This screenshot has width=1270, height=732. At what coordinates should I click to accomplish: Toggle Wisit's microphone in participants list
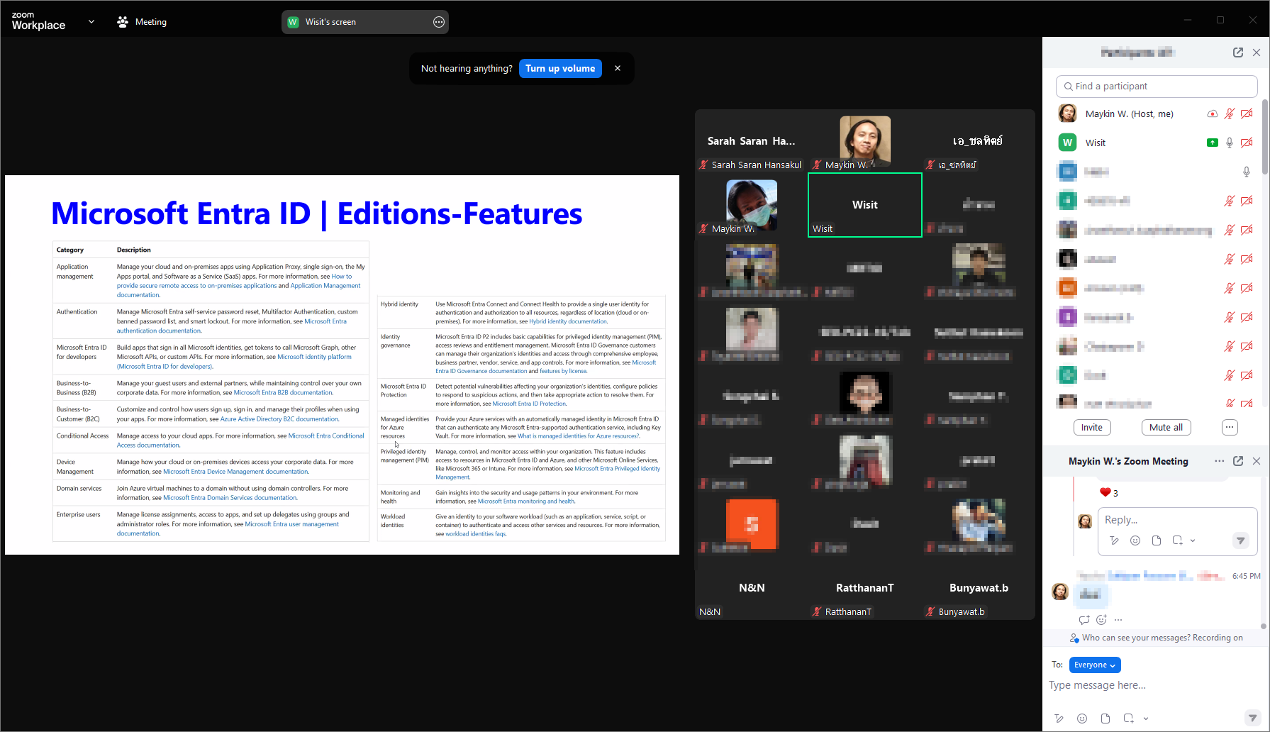[x=1230, y=143]
